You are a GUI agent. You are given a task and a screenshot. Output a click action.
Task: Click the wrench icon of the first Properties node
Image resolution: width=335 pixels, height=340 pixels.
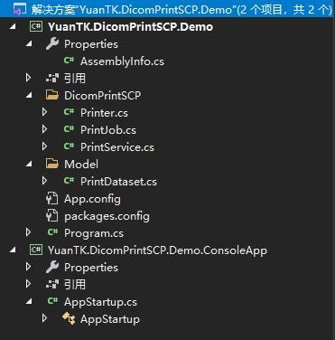52,44
